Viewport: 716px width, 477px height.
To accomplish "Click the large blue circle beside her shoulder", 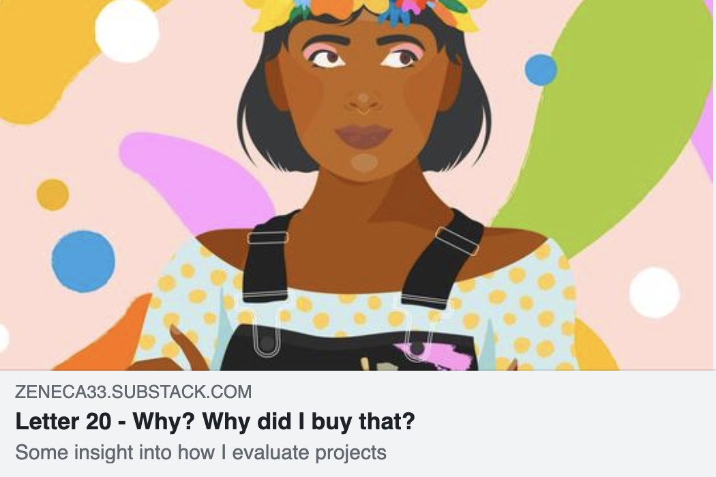I will tap(83, 262).
